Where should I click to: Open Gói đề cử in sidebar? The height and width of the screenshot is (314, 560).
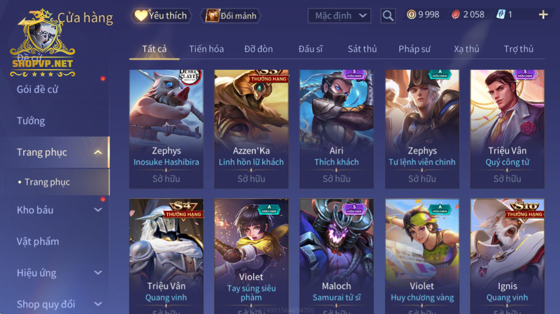[37, 89]
